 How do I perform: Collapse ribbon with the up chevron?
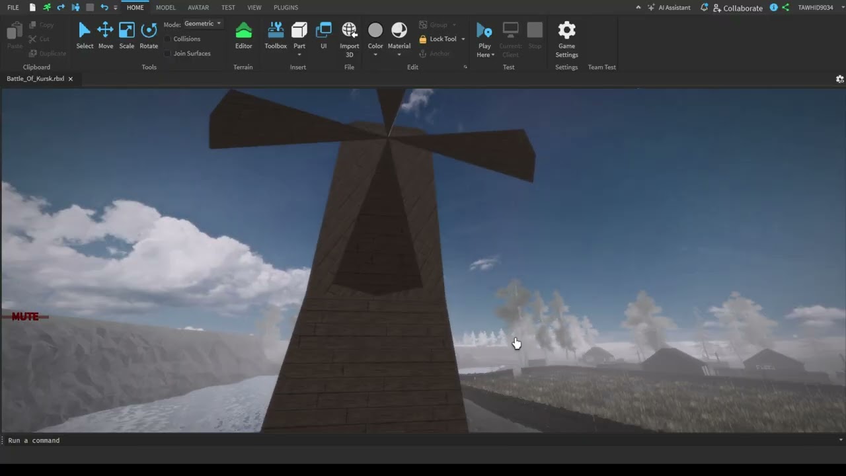coord(638,7)
